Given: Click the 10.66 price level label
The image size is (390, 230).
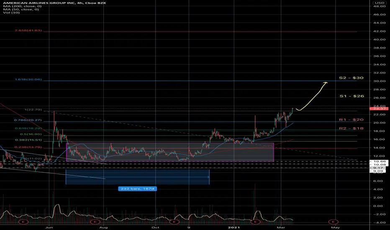Looking at the screenshot, I should pos(380,161).
